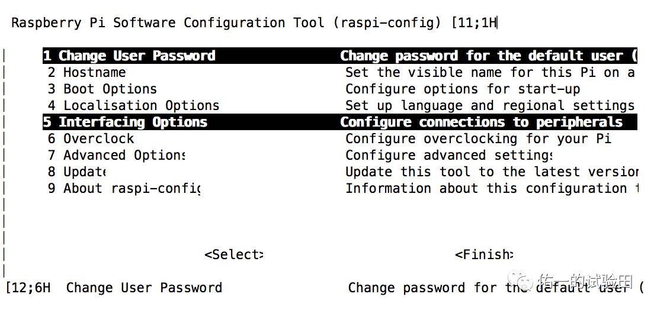The height and width of the screenshot is (310, 654).
Task: Select Localisation Options in the menu
Action: pos(133,106)
